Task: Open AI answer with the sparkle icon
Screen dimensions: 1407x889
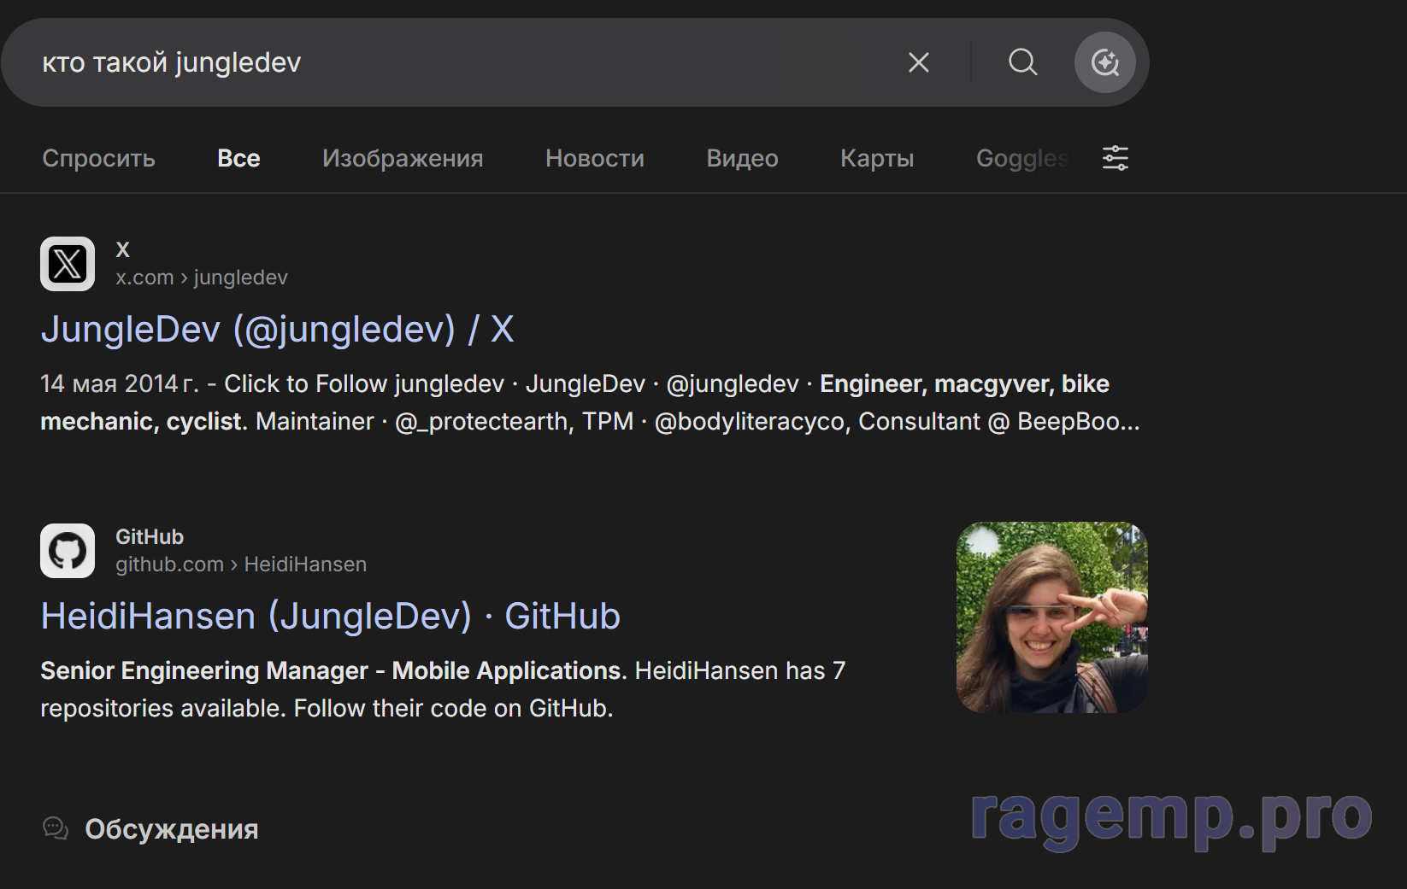Action: tap(1105, 62)
